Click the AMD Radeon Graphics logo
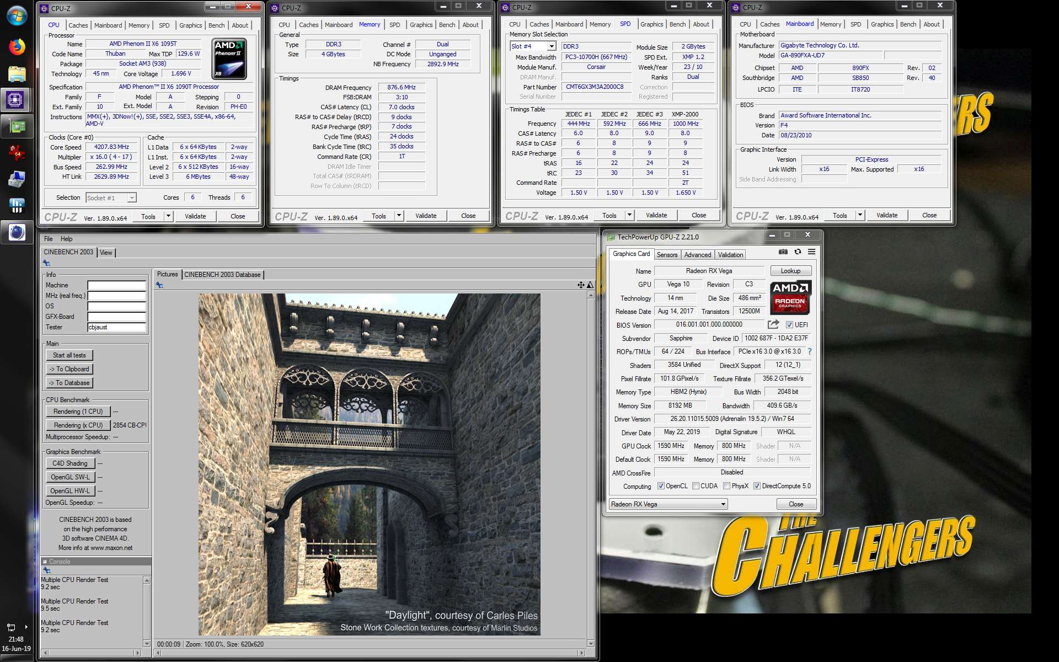 [x=790, y=297]
